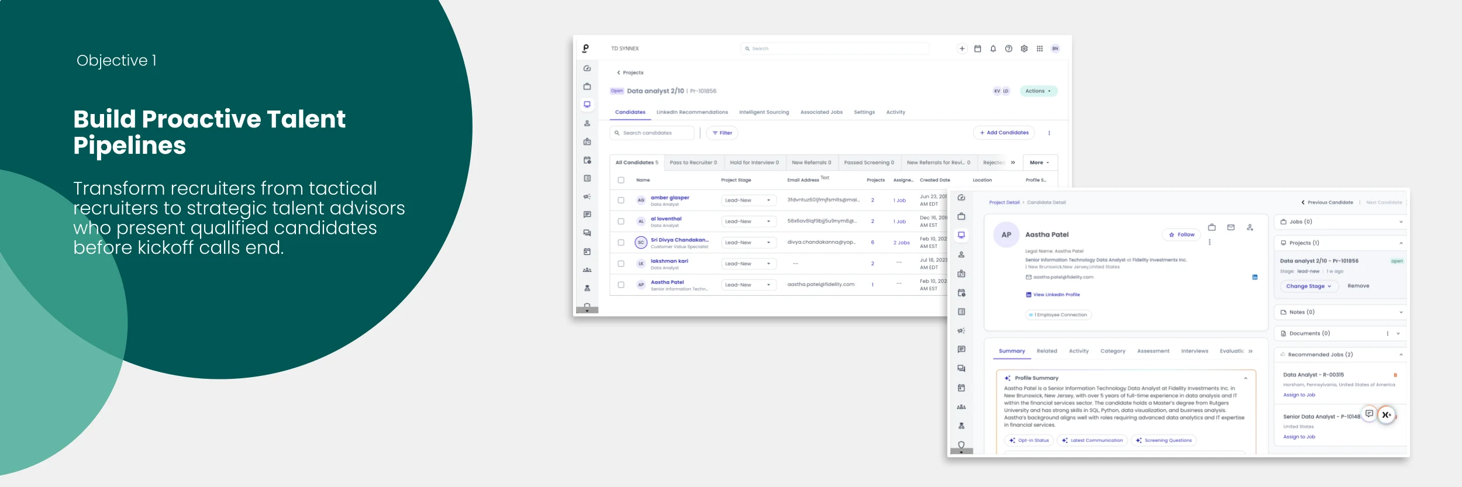Open briefcase jobs icon in project window sidebar
This screenshot has width=1462, height=487.
click(587, 87)
